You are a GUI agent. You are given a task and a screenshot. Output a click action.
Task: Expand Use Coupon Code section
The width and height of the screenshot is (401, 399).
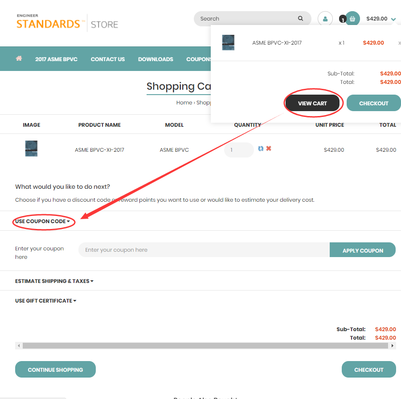[x=42, y=221]
